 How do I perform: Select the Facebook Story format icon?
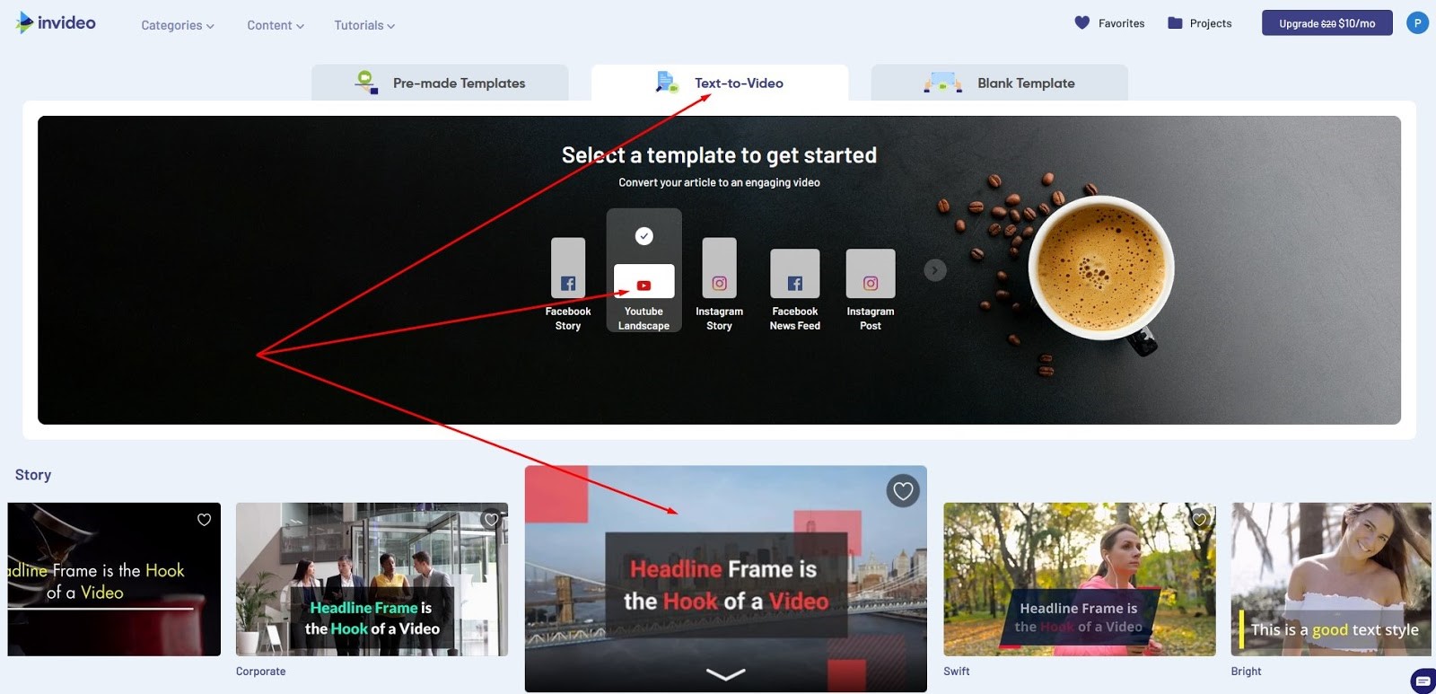click(567, 268)
